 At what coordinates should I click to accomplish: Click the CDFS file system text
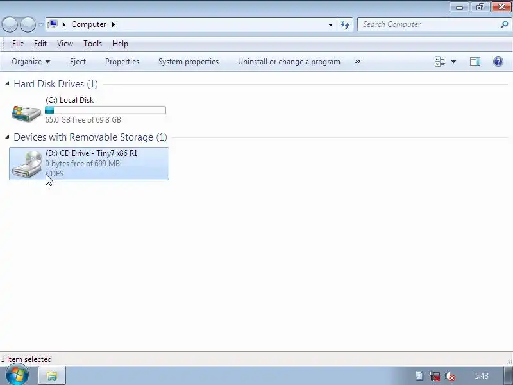[x=55, y=173]
